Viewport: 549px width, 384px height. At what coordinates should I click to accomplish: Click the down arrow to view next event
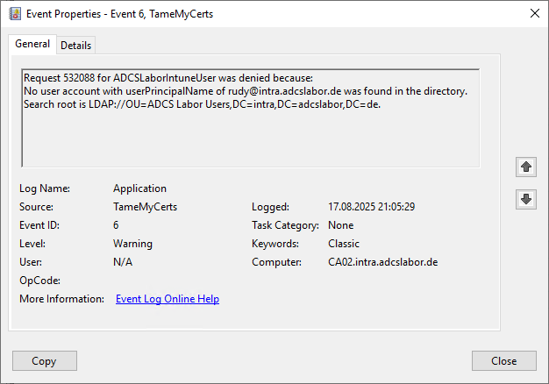pos(526,199)
